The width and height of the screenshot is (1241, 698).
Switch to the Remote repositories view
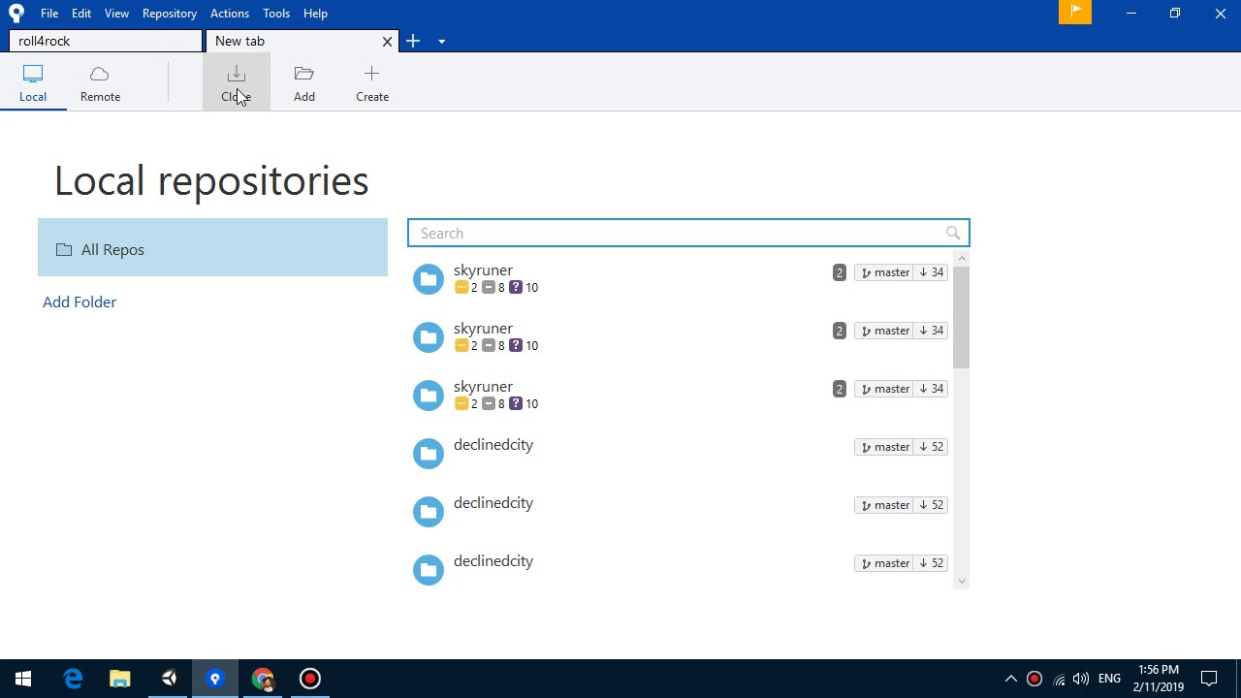pos(100,83)
